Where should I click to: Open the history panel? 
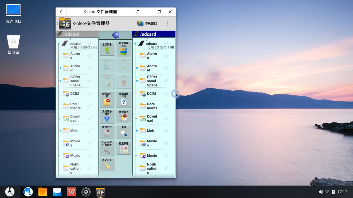[107, 165]
